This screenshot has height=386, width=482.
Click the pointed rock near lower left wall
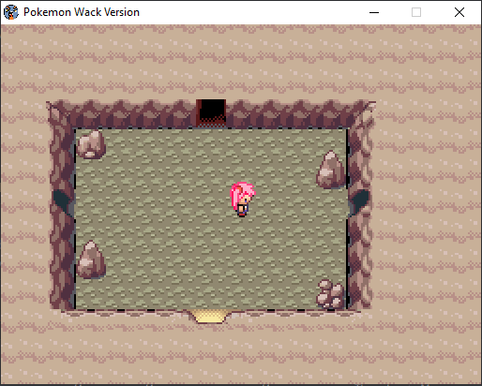tap(91, 260)
